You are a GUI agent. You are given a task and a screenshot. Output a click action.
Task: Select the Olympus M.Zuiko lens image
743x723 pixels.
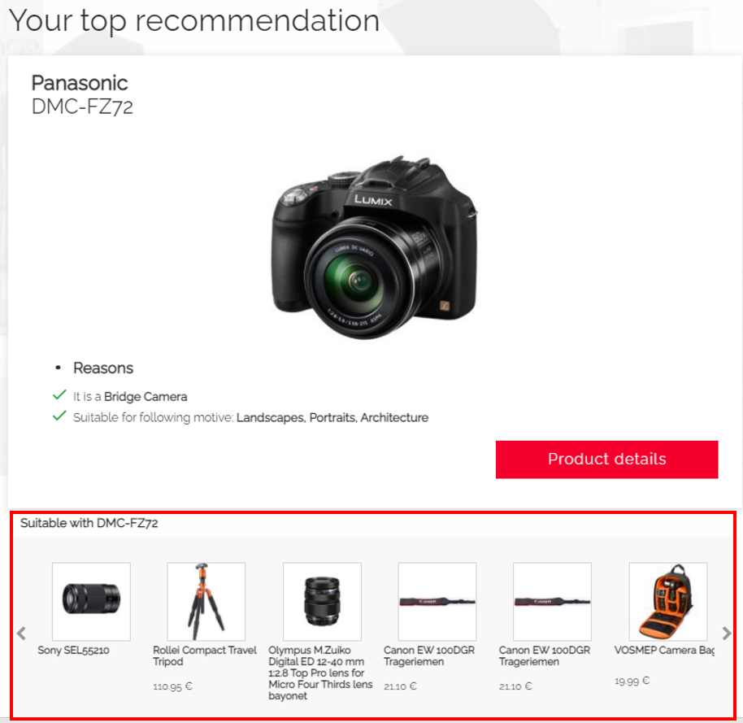tap(322, 601)
